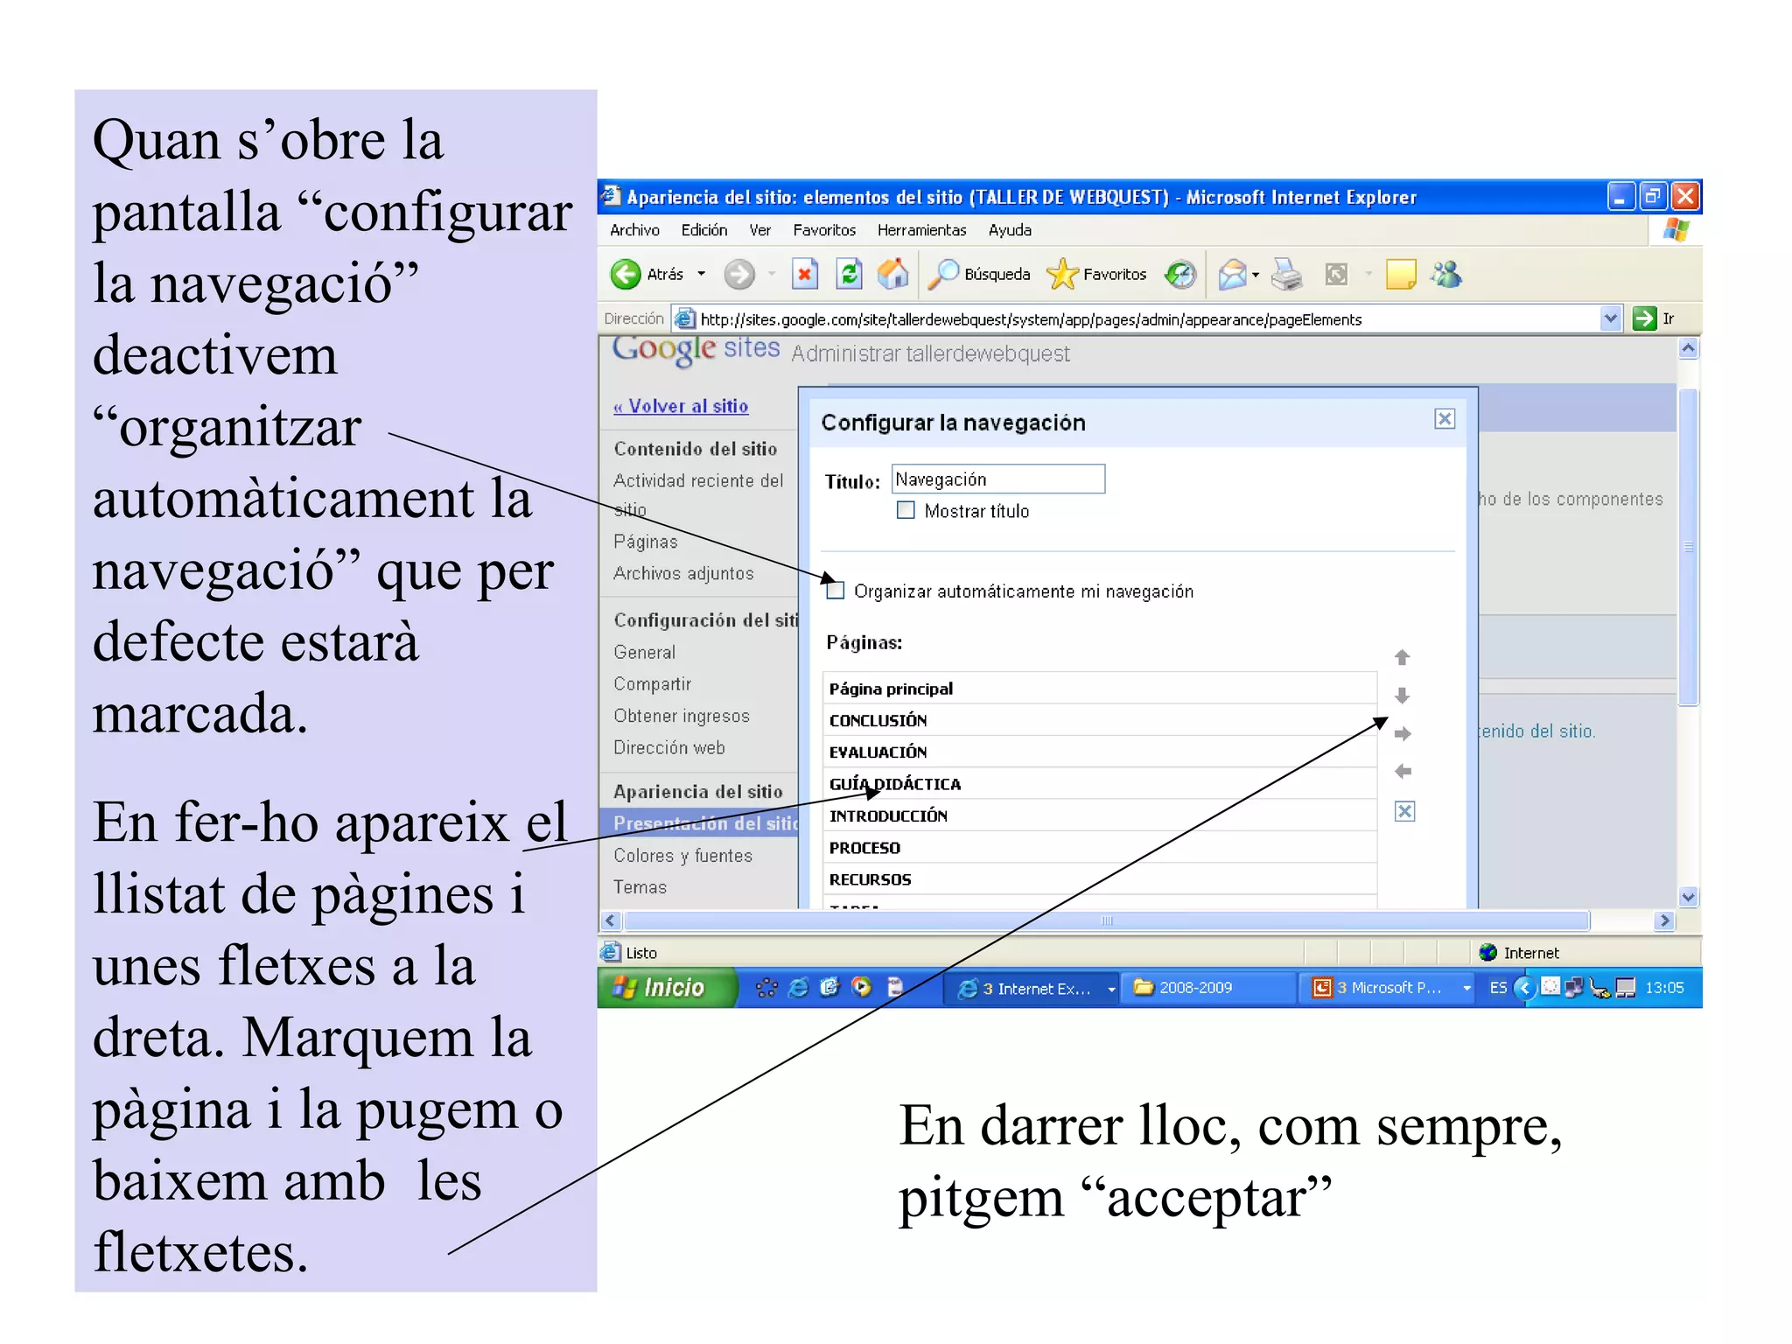Select CONCLUSIÓN in the pages list
Image resolution: width=1792 pixels, height=1344 pixels.
(1100, 720)
